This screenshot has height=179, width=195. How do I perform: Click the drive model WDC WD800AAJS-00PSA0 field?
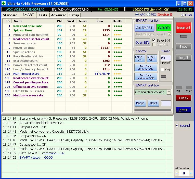25,9
